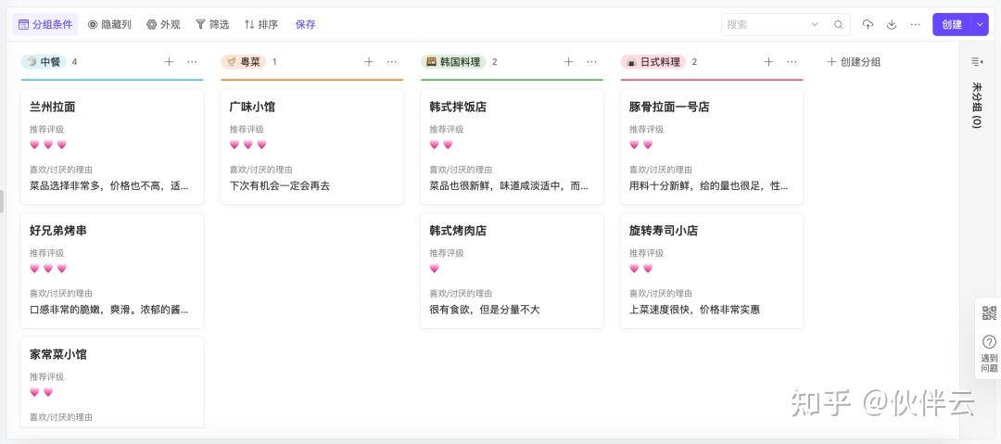The image size is (1001, 444).
Task: Click the cloud upload icon
Action: coord(868,25)
